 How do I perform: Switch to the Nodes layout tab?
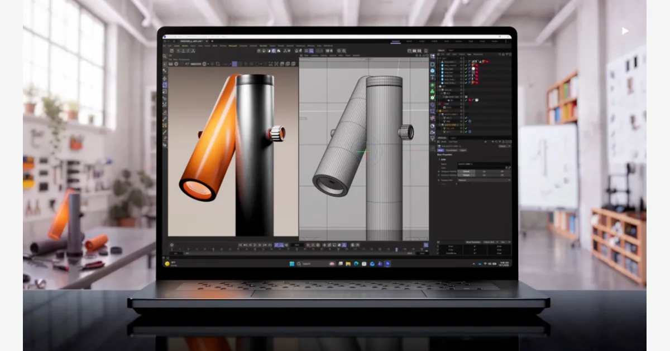click(494, 41)
